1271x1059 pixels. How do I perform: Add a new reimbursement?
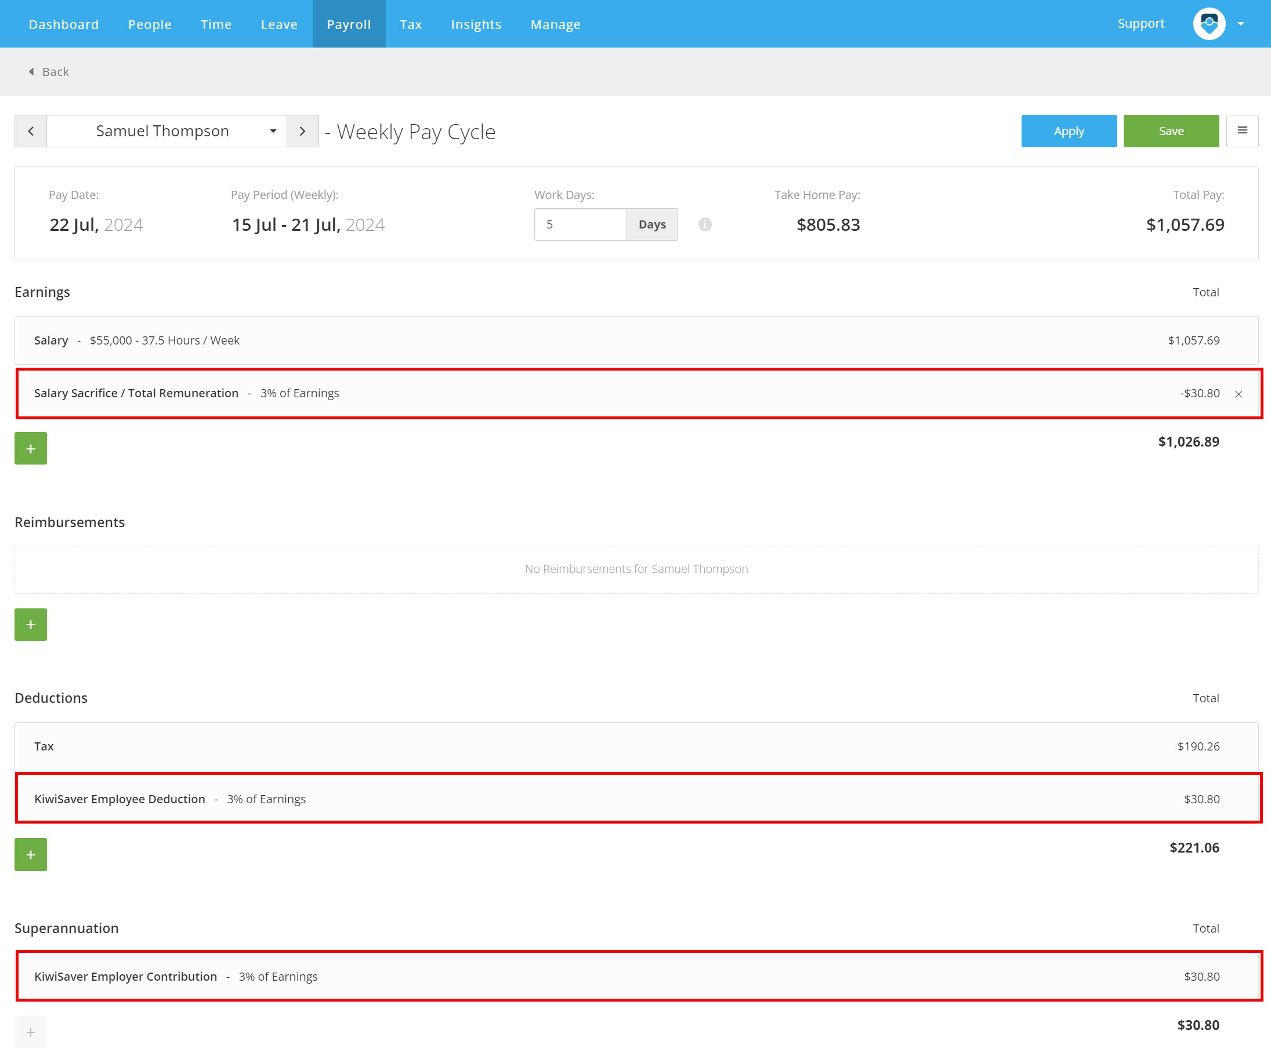tap(31, 625)
